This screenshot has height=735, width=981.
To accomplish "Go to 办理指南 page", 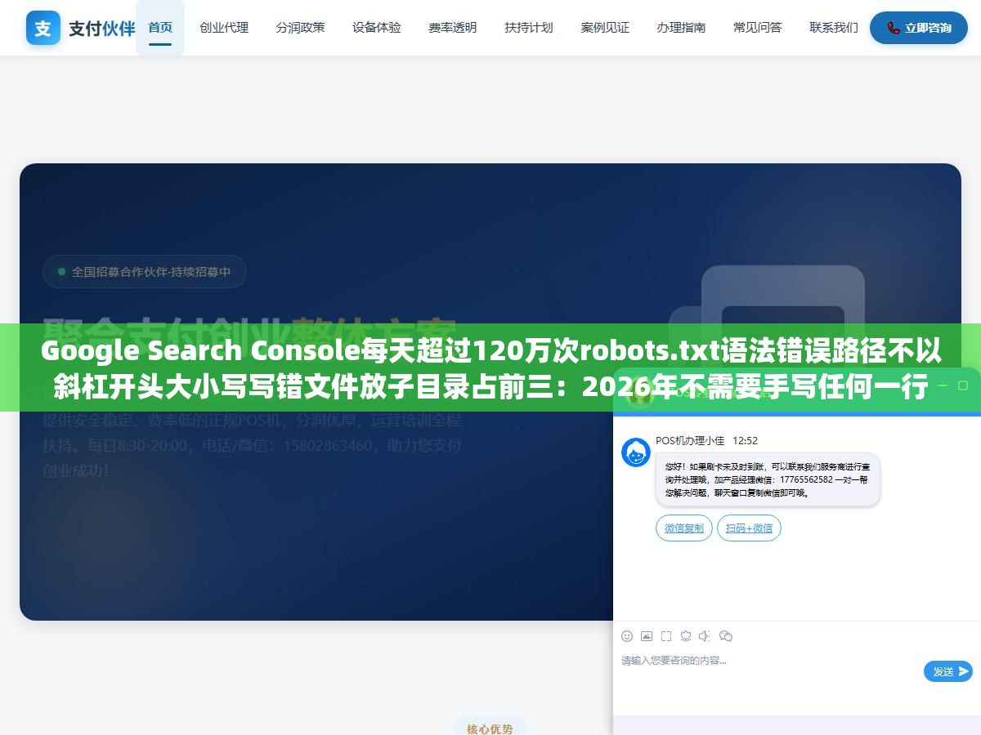I will click(x=681, y=28).
